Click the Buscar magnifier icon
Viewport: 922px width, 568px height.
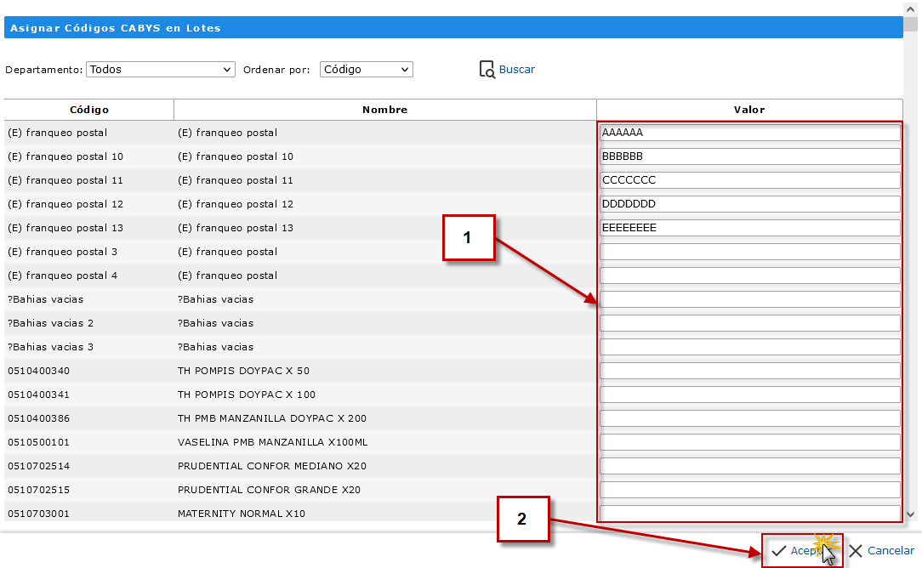[x=487, y=70]
